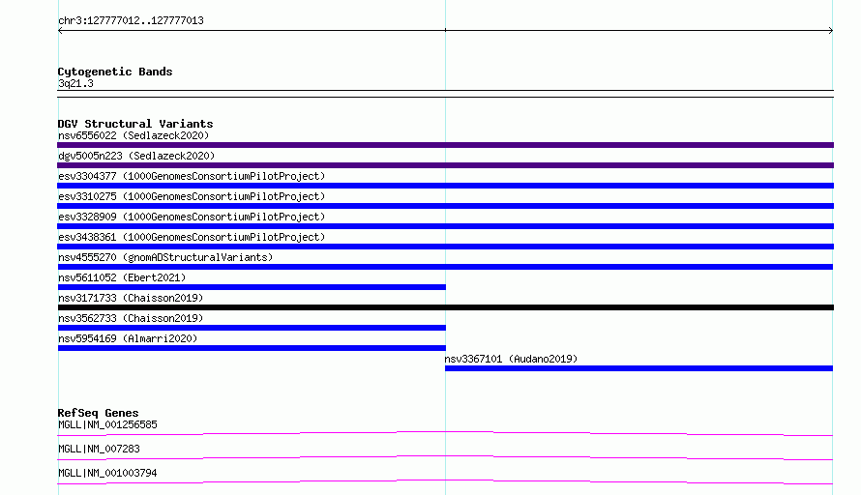The image size is (861, 495).
Task: Click the blue bar under esv3438361
Action: pos(445,247)
